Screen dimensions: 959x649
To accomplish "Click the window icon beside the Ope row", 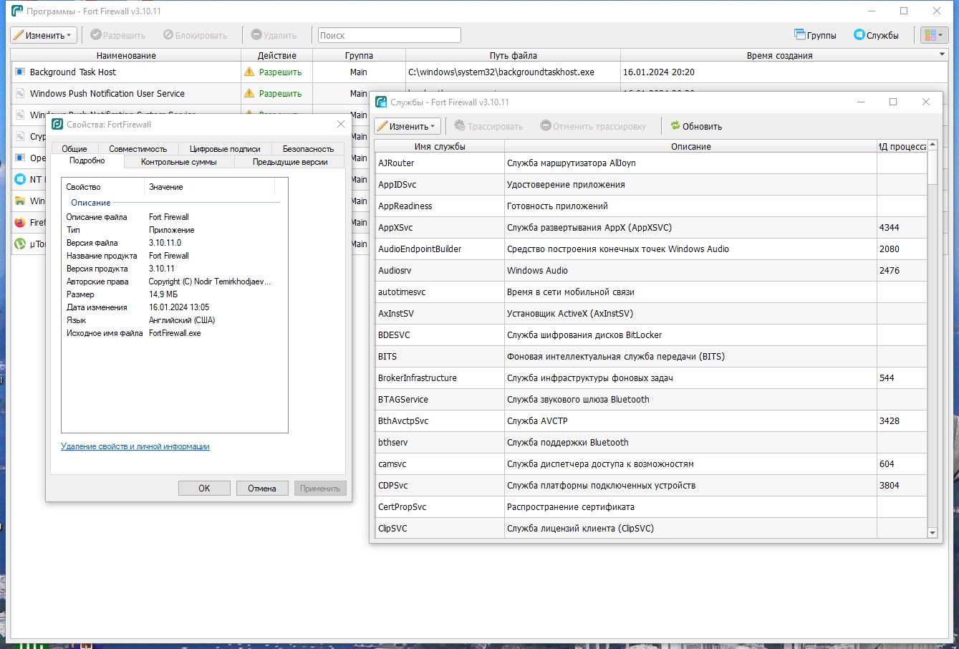I will (x=20, y=158).
